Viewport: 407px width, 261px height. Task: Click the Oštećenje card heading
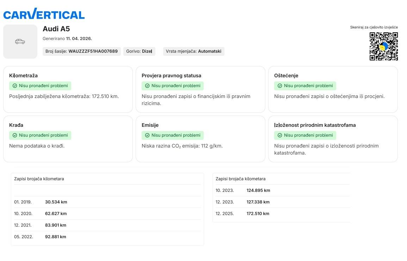pyautogui.click(x=286, y=76)
